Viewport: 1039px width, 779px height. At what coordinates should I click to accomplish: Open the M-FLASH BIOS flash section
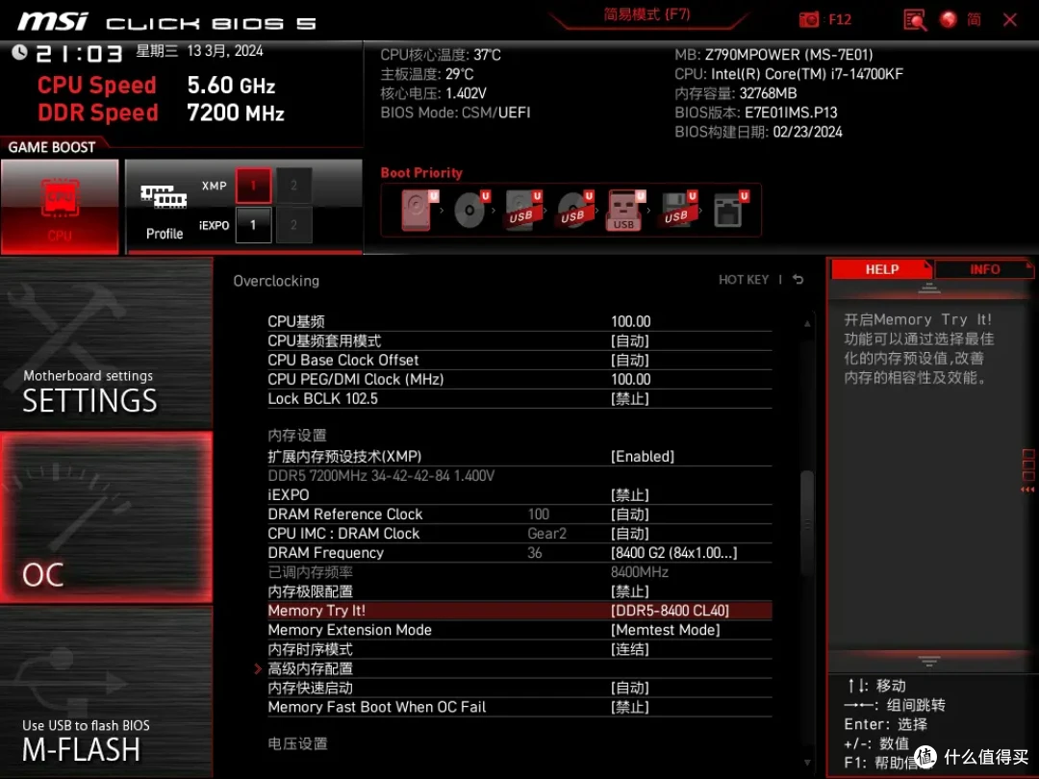[x=106, y=692]
